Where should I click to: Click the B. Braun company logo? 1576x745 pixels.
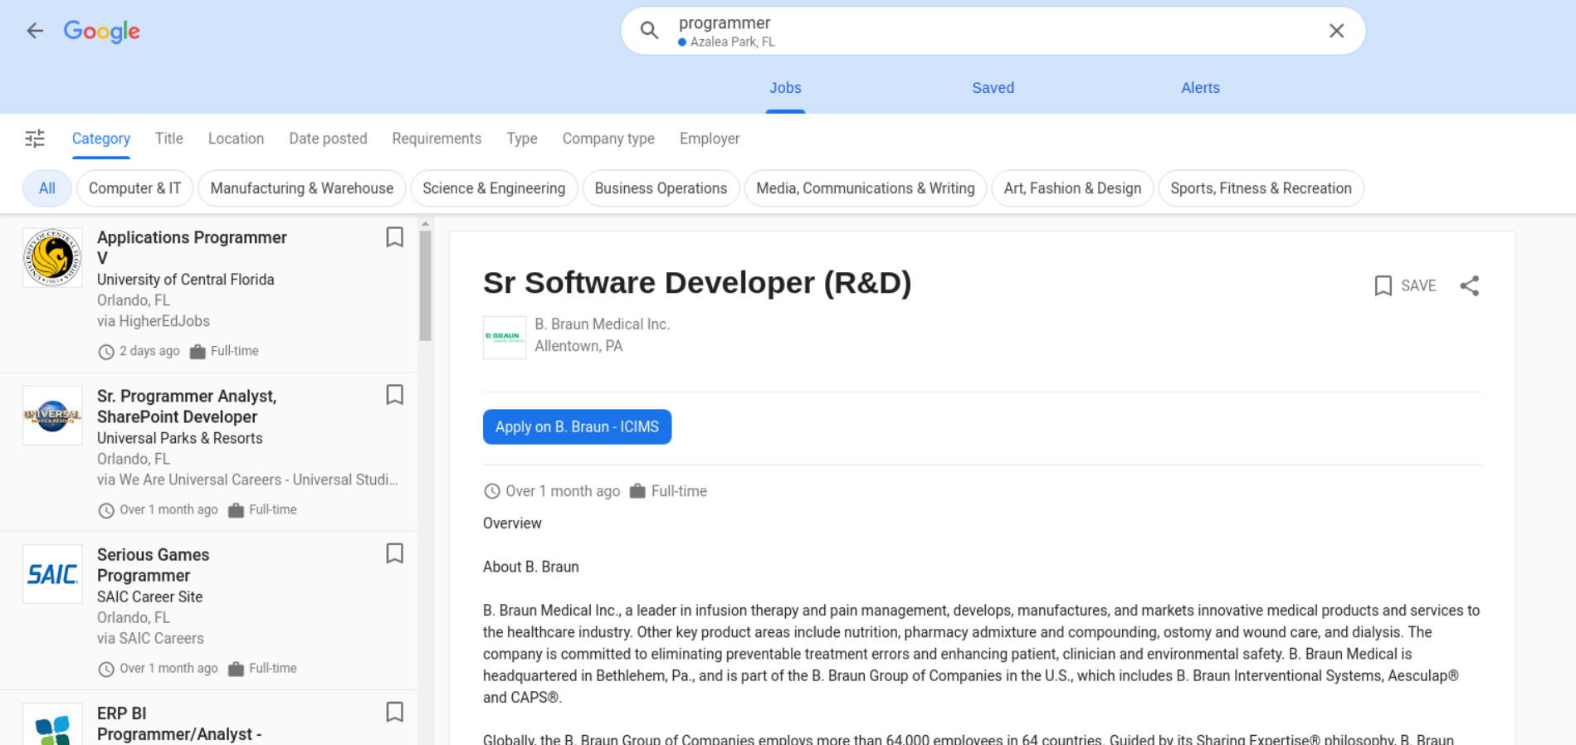pyautogui.click(x=505, y=337)
